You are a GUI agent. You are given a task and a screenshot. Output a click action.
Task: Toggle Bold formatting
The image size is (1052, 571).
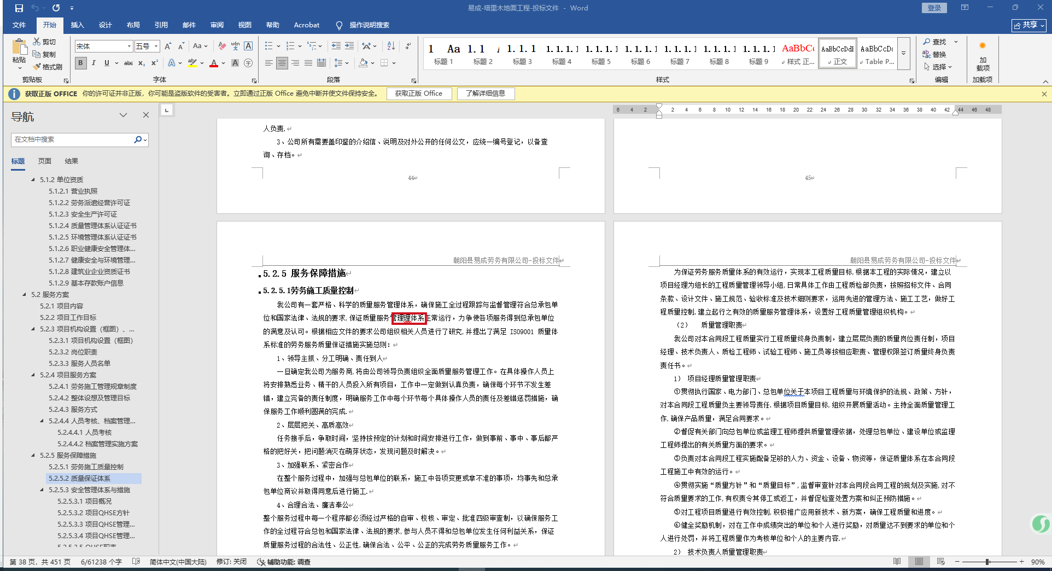[80, 63]
